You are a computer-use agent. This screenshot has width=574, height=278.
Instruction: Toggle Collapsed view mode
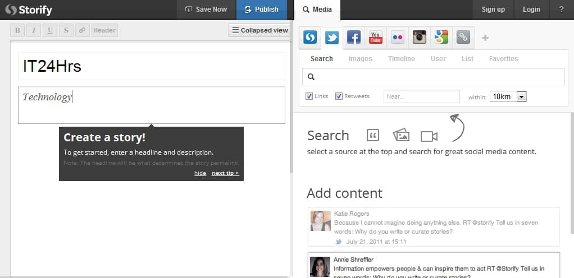click(x=259, y=30)
